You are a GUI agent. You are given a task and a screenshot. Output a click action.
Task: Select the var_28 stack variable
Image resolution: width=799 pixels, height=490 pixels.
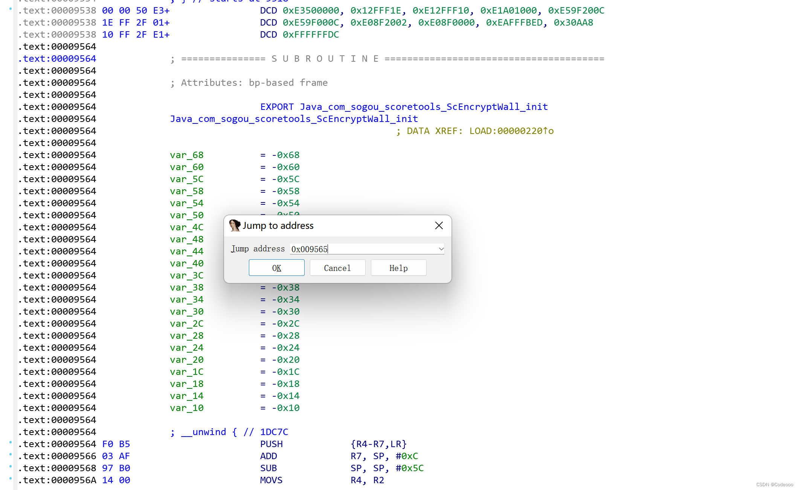click(186, 336)
